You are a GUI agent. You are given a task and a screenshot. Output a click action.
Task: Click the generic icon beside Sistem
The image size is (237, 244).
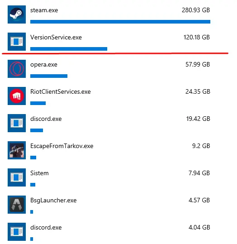click(17, 177)
